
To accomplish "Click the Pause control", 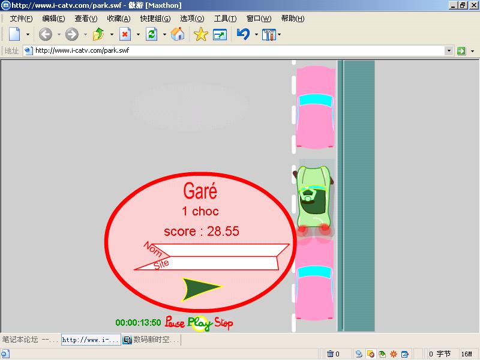I will click(x=175, y=322).
